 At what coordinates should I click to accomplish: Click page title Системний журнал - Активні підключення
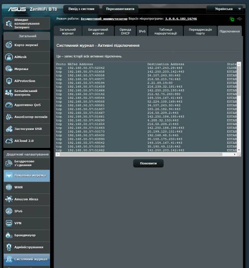click(x=98, y=46)
